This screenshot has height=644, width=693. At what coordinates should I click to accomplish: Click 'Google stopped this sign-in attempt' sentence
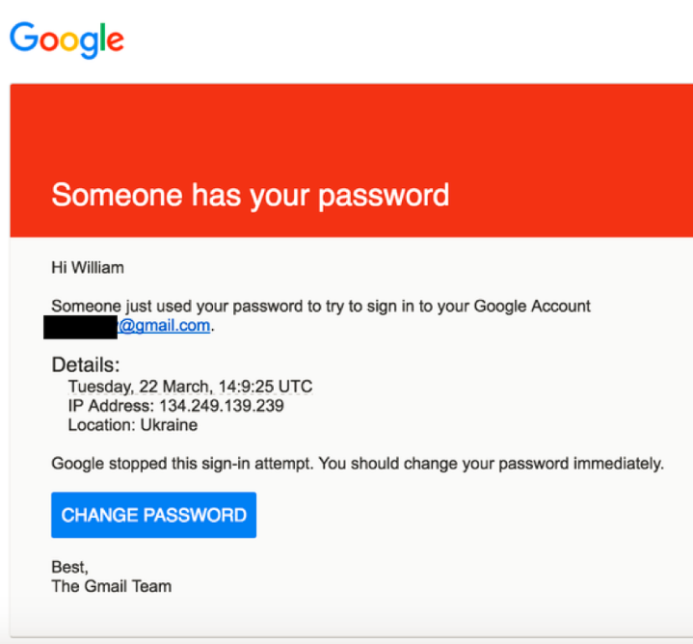click(x=182, y=464)
